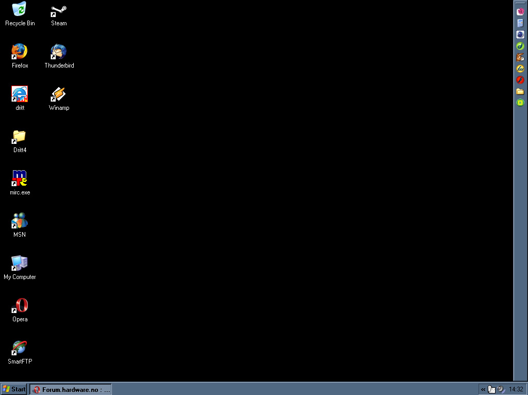The height and width of the screenshot is (395, 528).
Task: Select the SmartFTP desktop shortcut
Action: pos(20,352)
